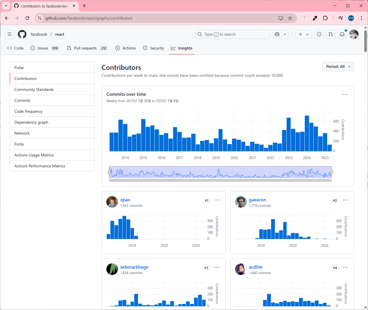Go to the Code tab
The width and height of the screenshot is (368, 310).
pyautogui.click(x=16, y=48)
